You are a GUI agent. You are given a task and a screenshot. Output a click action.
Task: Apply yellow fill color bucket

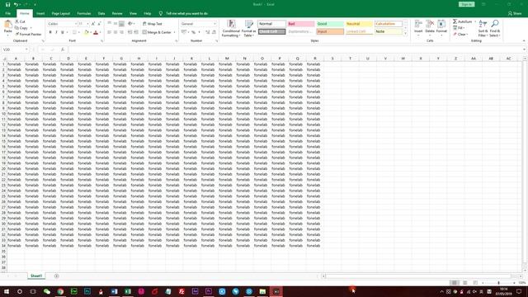click(x=86, y=32)
